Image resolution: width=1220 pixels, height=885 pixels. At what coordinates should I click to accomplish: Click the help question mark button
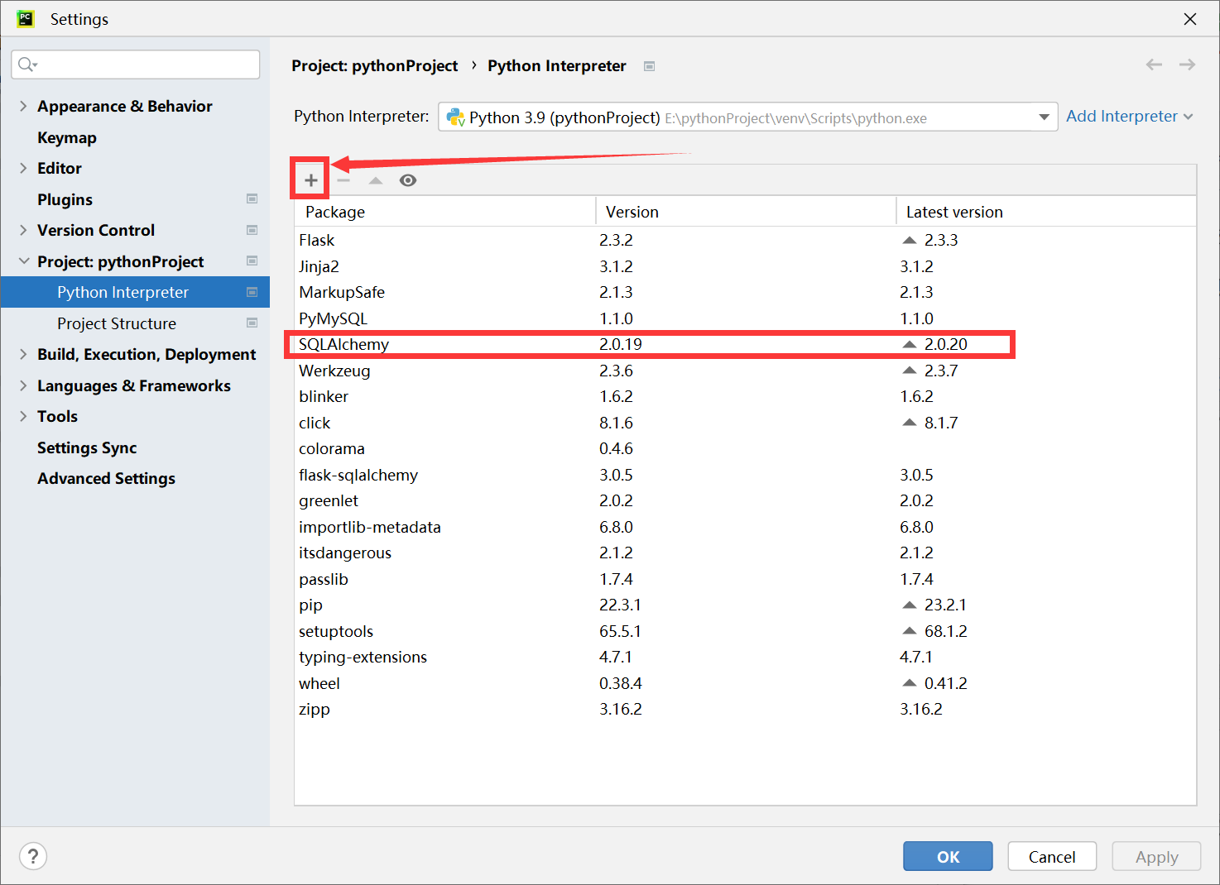point(33,856)
